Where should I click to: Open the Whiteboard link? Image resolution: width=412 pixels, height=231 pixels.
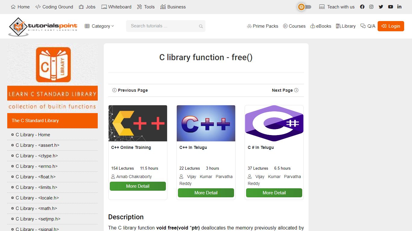[116, 7]
